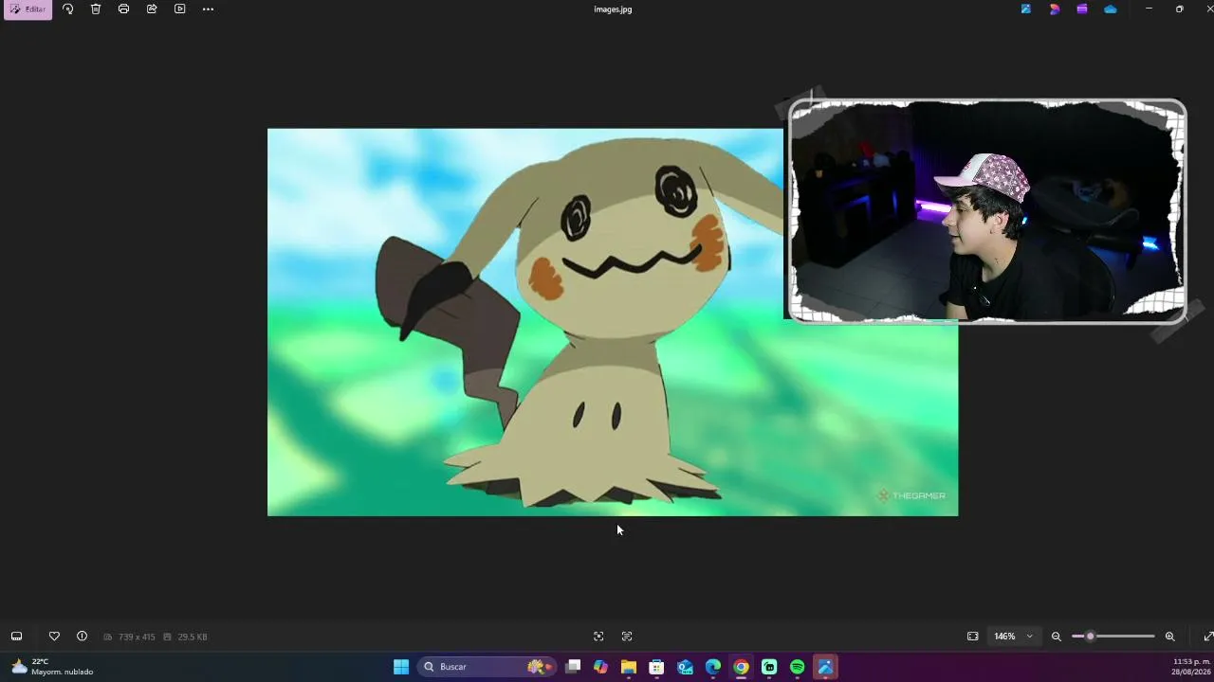This screenshot has height=682, width=1214.
Task: Open the share icon in the top toolbar
Action: coord(152,9)
